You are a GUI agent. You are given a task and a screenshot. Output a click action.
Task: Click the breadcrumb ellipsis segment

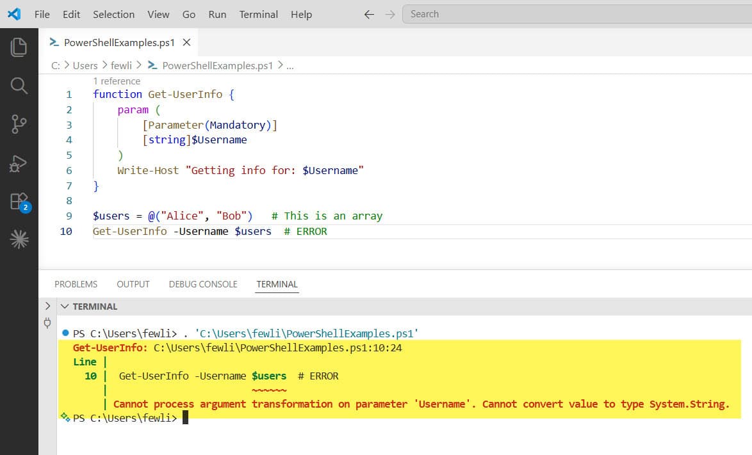290,66
